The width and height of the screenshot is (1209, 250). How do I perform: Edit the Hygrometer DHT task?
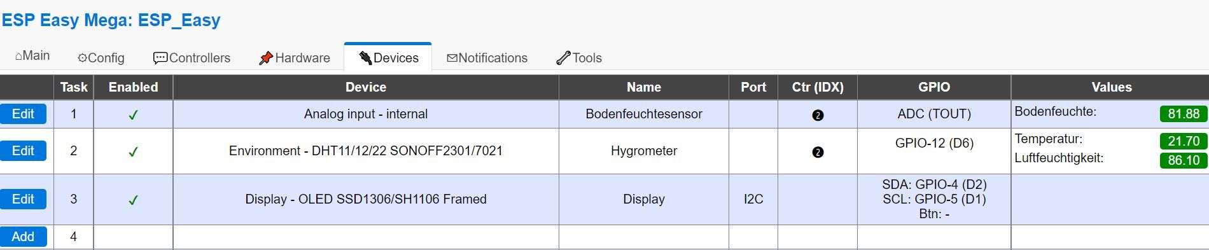point(23,151)
